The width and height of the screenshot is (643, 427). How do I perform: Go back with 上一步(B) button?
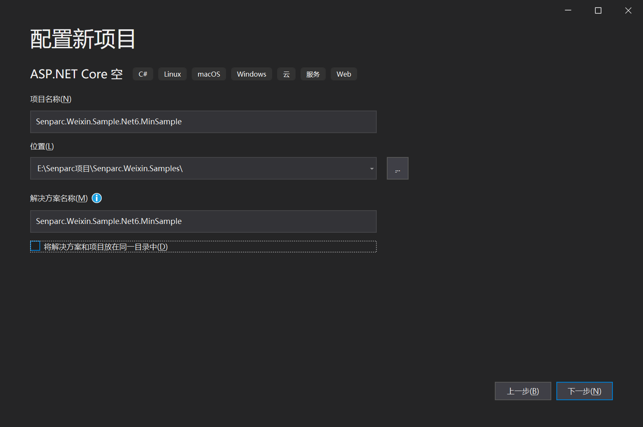pos(523,391)
